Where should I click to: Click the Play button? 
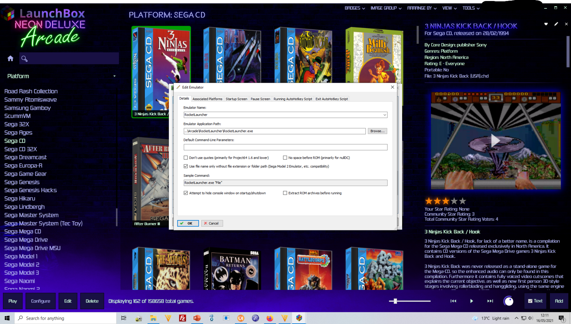pyautogui.click(x=13, y=301)
